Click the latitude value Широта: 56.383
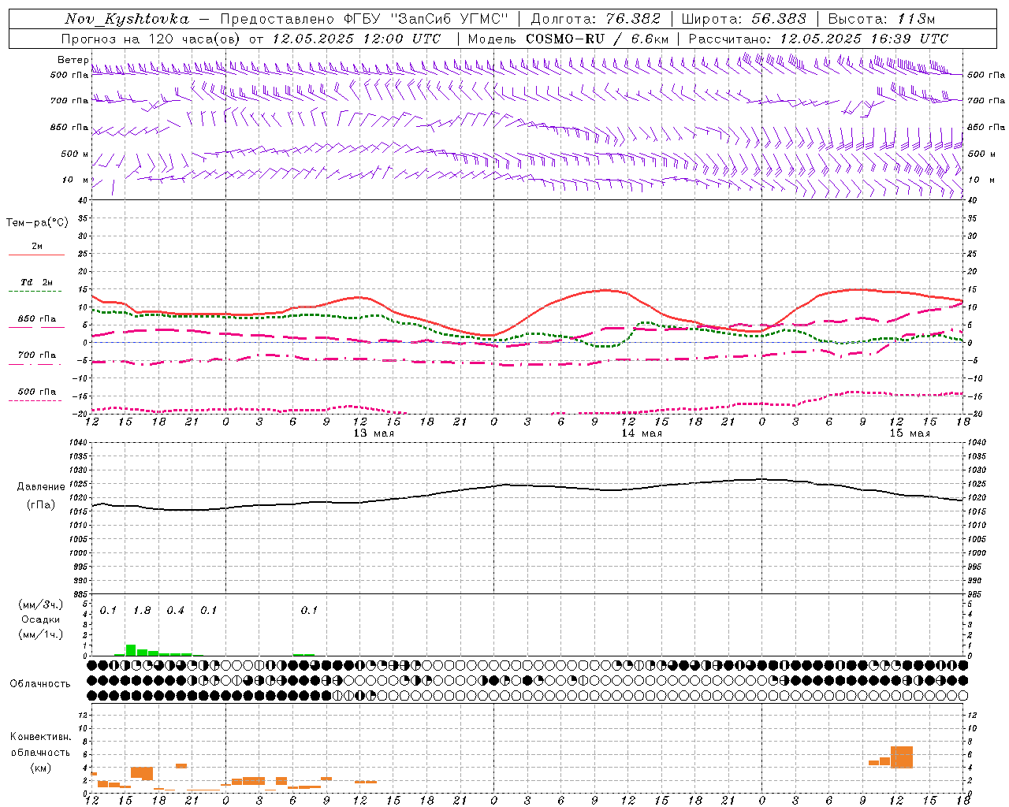The height and width of the screenshot is (807, 1009). [x=744, y=19]
